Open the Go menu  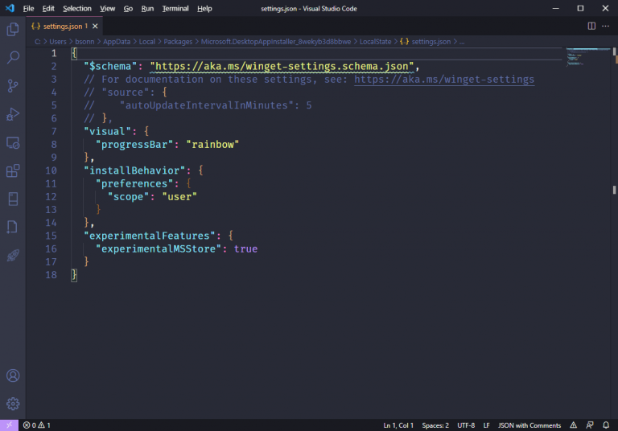point(128,8)
